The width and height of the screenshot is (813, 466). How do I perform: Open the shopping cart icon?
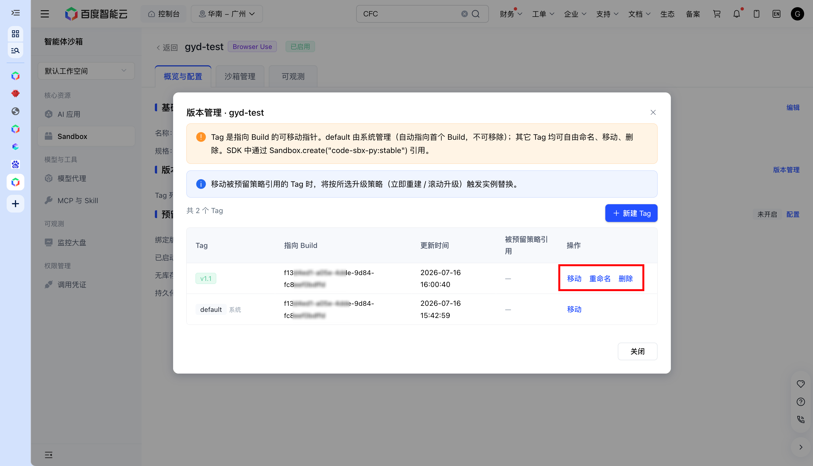tap(717, 14)
